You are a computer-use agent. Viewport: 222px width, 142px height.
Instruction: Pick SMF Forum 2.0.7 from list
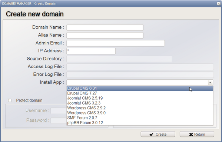[x=140, y=118]
